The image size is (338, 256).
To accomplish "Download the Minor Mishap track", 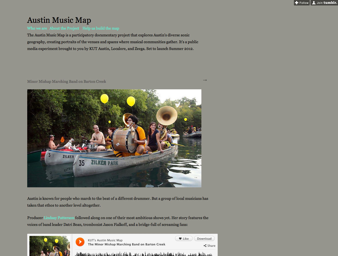I will (204, 239).
